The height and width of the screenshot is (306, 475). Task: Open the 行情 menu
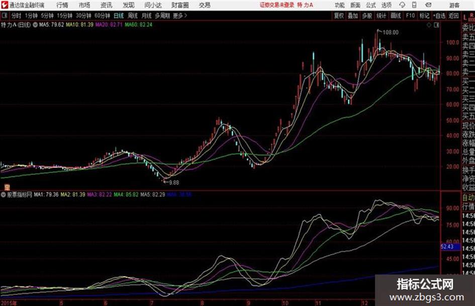coord(62,5)
